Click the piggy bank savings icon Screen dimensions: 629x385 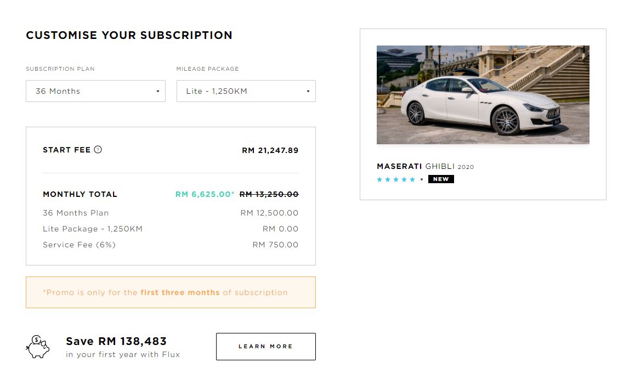click(37, 347)
